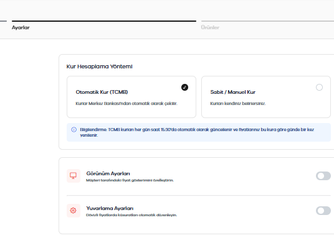This screenshot has height=238, width=334.
Task: Select the empty radio on Sabit / Manuel Kur
Action: coord(319,88)
